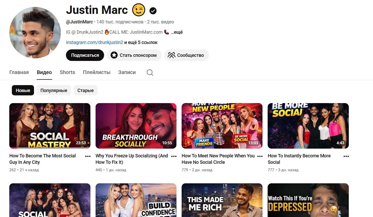
Task: Select the Видео tab
Action: (44, 73)
